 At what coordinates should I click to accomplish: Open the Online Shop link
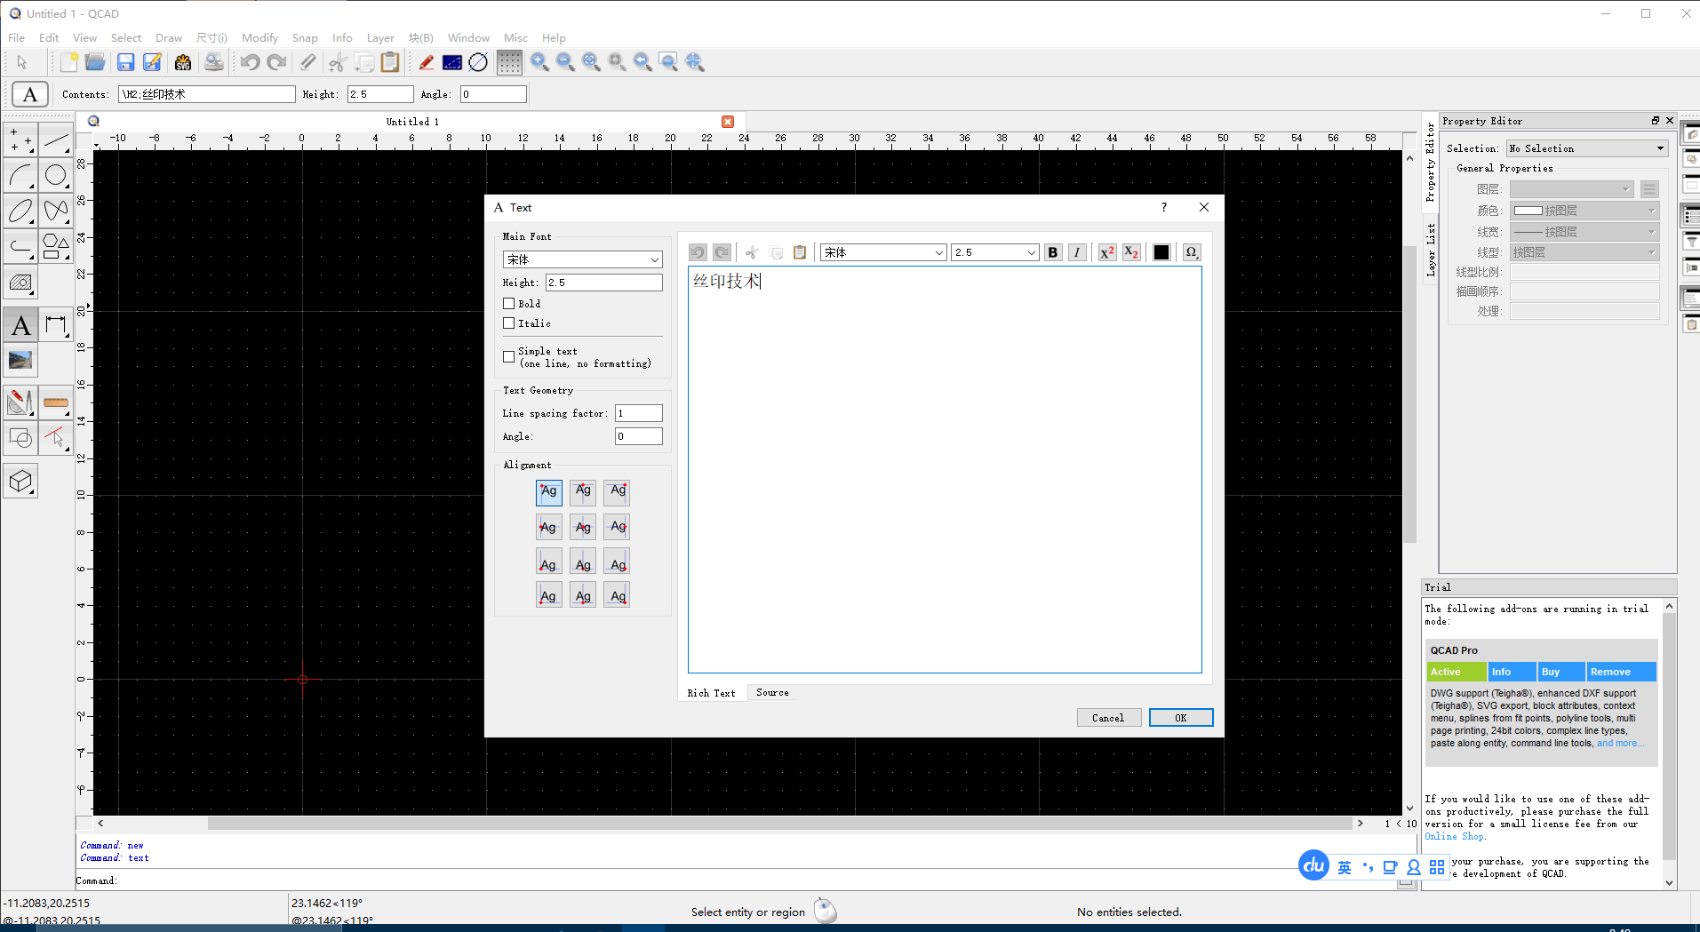tap(1452, 836)
